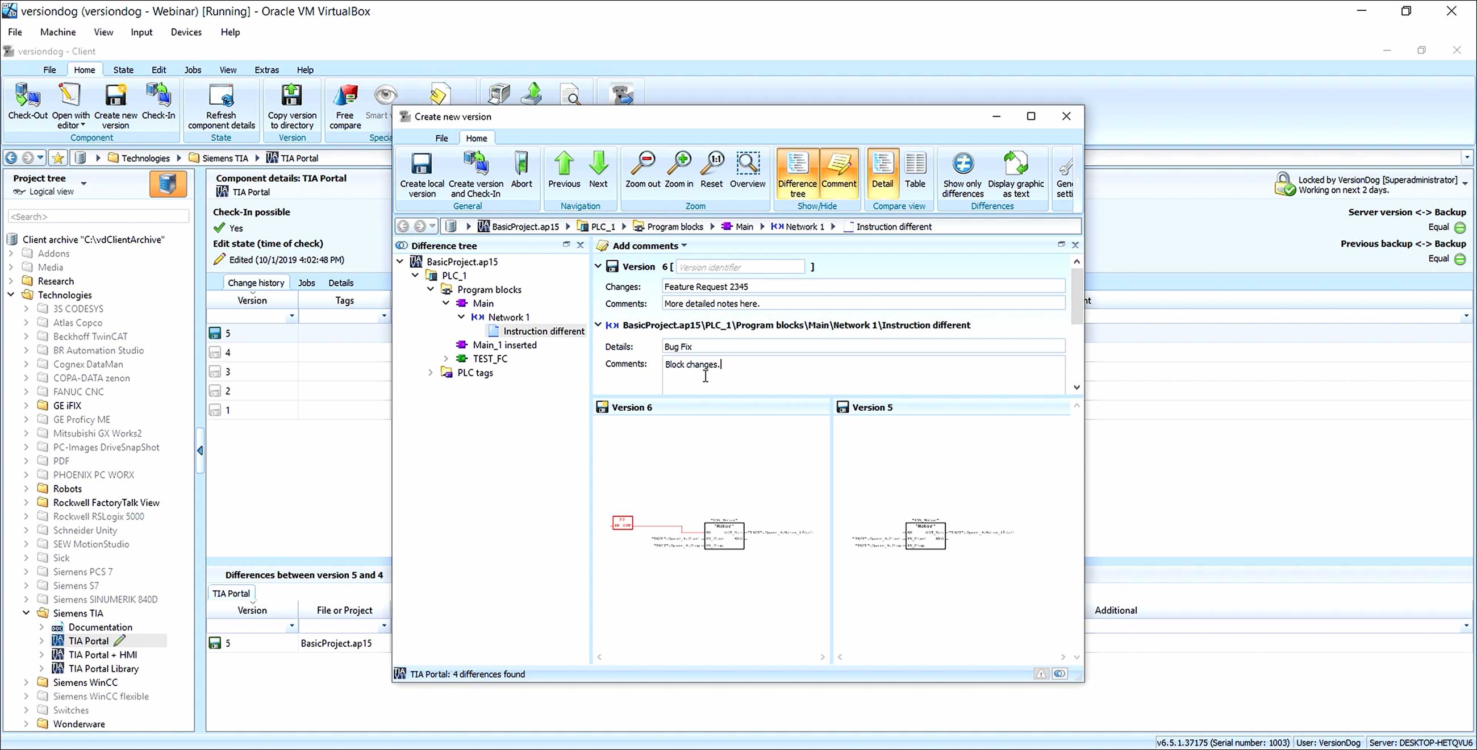Select version 4 row in change history

[x=298, y=353]
